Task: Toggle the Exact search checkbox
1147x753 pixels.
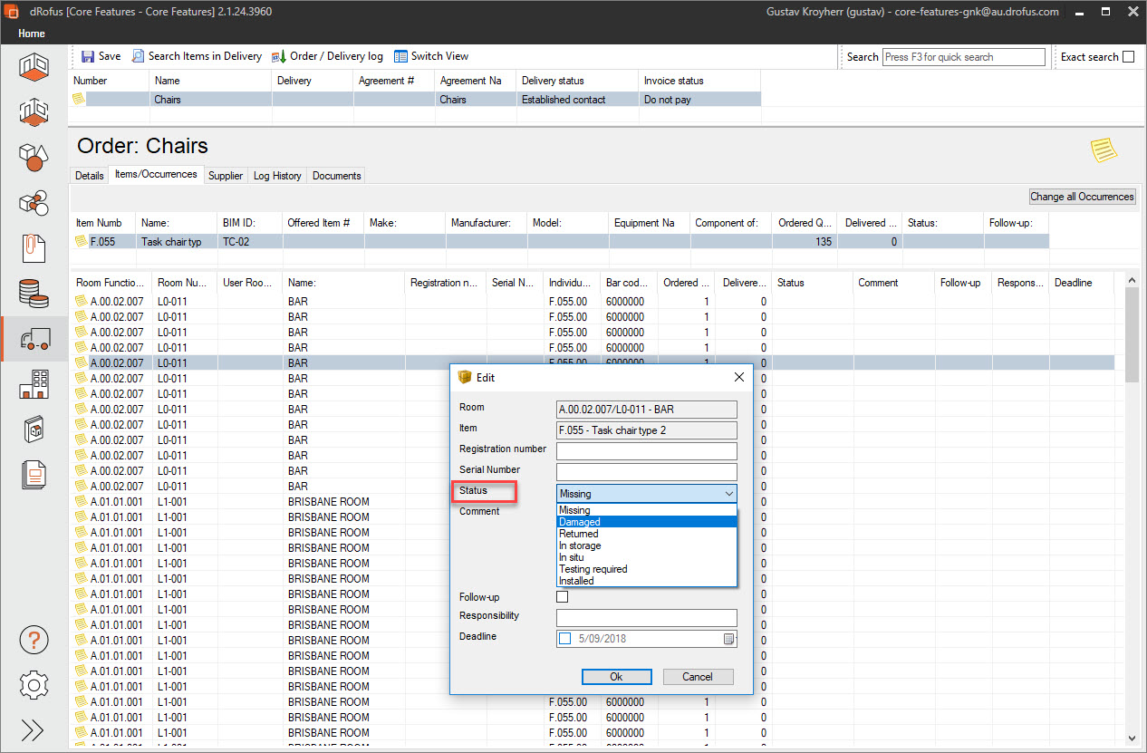Action: pyautogui.click(x=1128, y=57)
